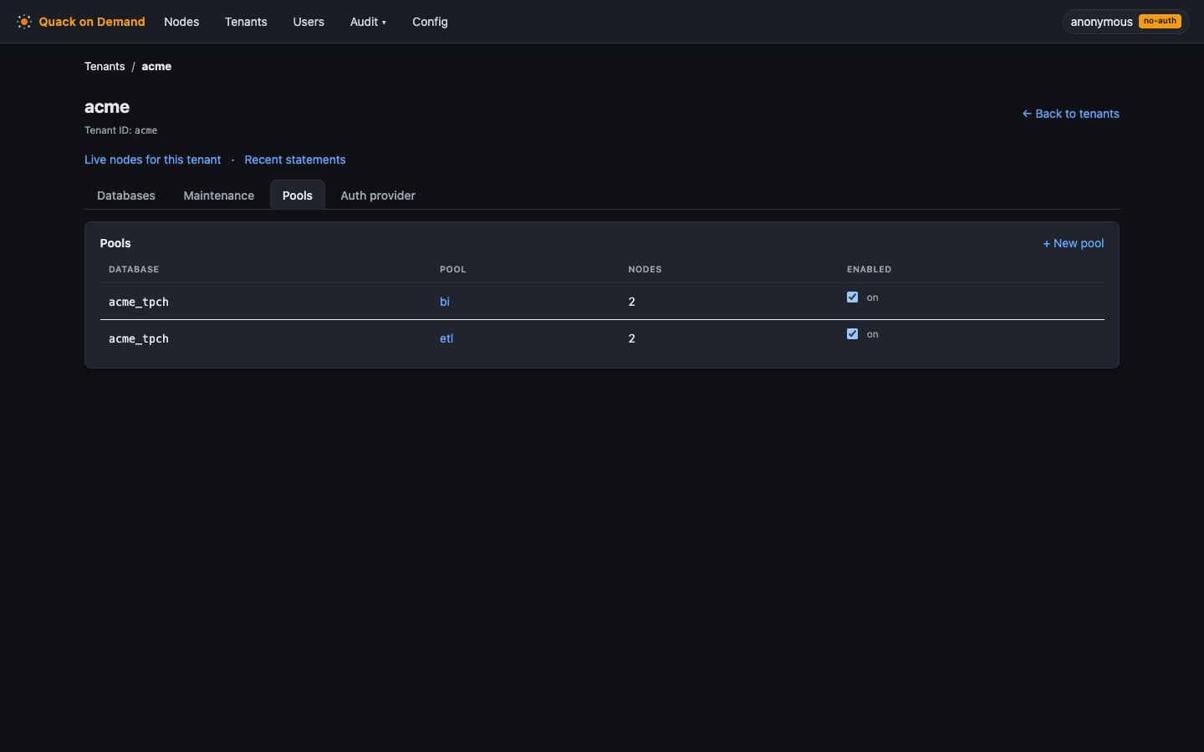1204x752 pixels.
Task: Open the Nodes menu item
Action: tap(181, 22)
